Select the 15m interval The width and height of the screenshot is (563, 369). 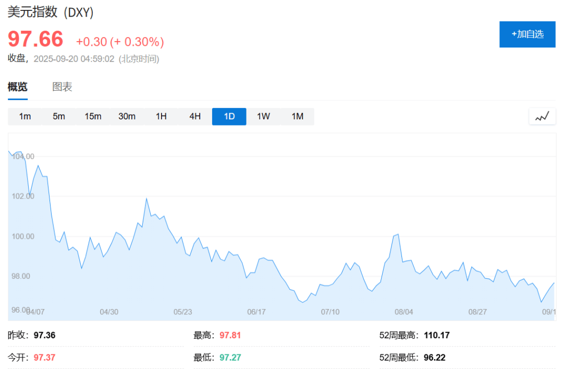pyautogui.click(x=93, y=116)
